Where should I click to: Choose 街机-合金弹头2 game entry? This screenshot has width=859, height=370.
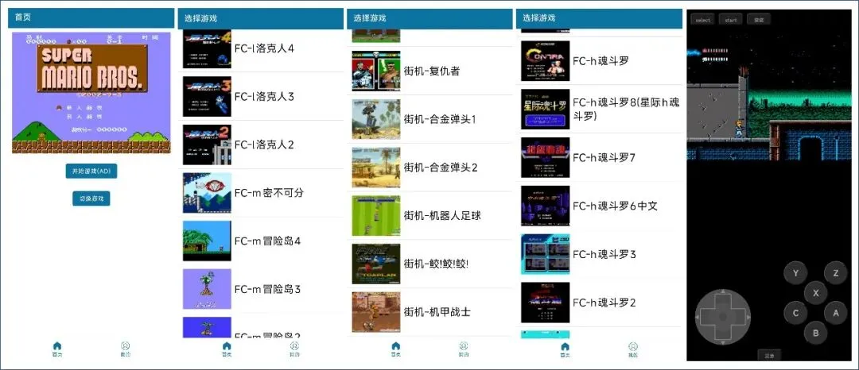pos(429,168)
